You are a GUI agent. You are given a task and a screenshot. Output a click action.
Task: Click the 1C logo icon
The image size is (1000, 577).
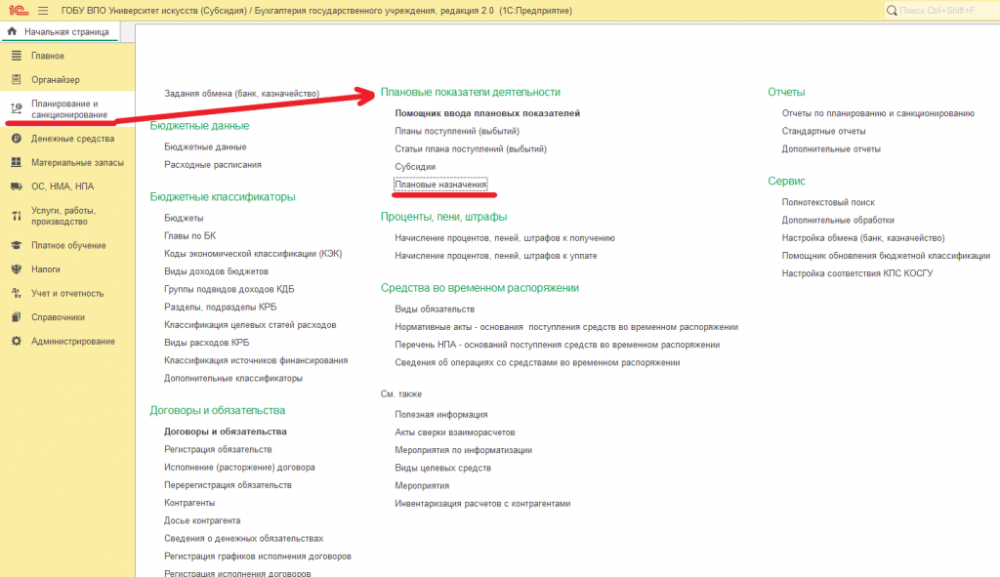pos(18,10)
